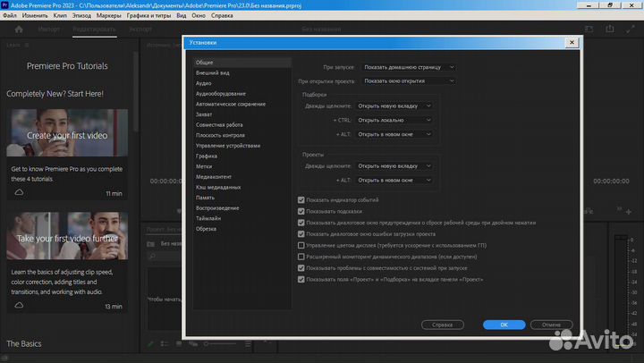The height and width of the screenshot is (363, 644).
Task: Open Подборки '+ ALT' dropdown
Action: [394, 134]
